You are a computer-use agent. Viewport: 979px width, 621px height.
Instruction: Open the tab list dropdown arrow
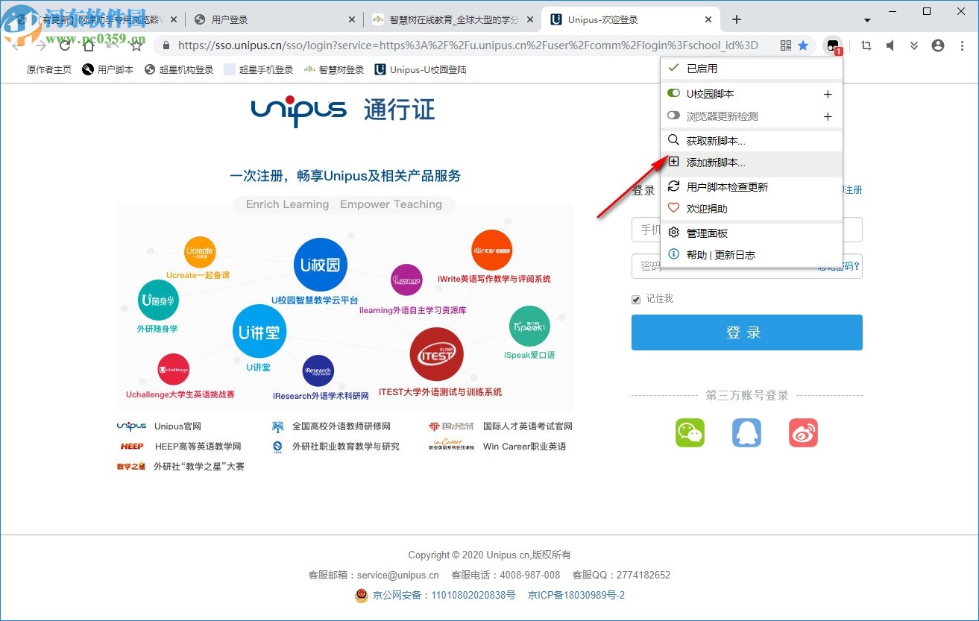tap(866, 19)
